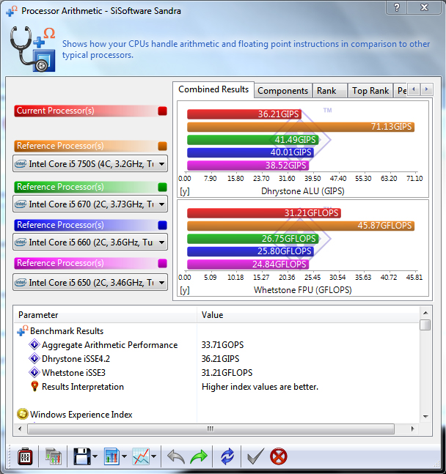Click the Parameter column header
The image size is (446, 474).
point(106,315)
